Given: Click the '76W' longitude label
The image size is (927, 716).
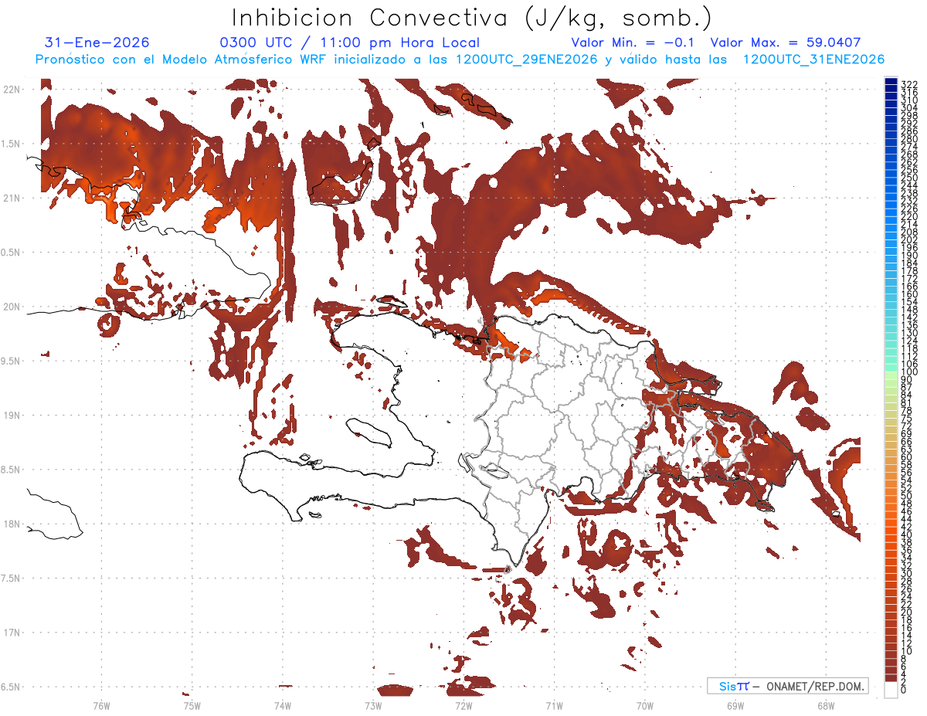Looking at the screenshot, I should [x=101, y=705].
